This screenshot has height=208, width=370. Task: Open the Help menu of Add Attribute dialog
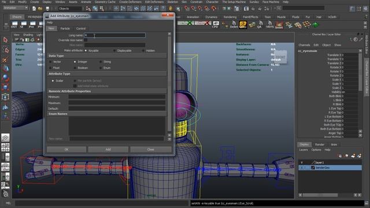tap(50, 23)
